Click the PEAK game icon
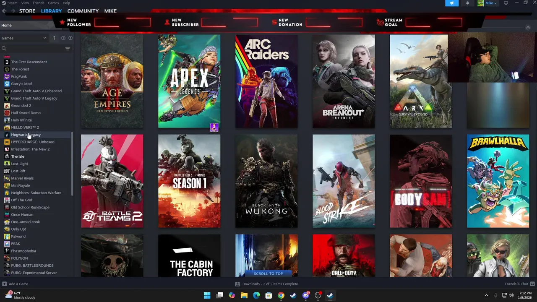Image resolution: width=537 pixels, height=302 pixels. (x=7, y=244)
